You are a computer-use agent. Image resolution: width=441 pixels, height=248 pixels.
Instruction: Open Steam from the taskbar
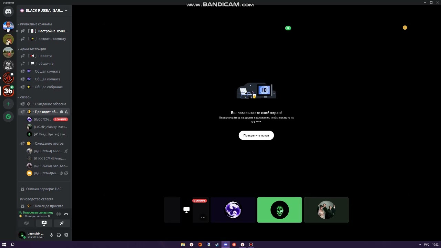click(x=217, y=245)
